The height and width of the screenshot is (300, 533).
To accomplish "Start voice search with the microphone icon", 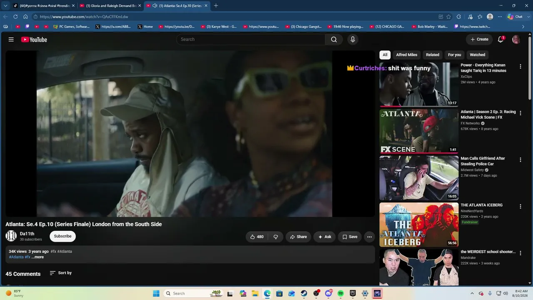I will click(x=353, y=39).
